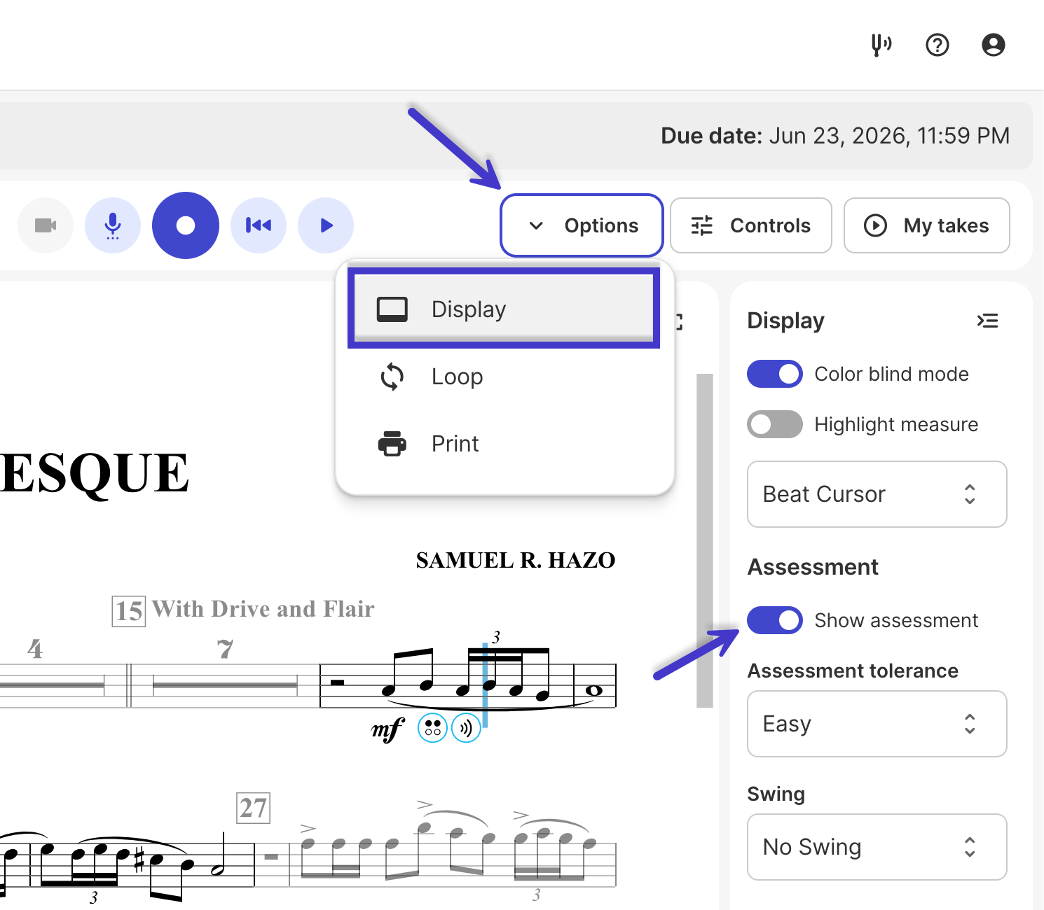Click the blue beat cursor in the score
1044x910 pixels.
[485, 685]
